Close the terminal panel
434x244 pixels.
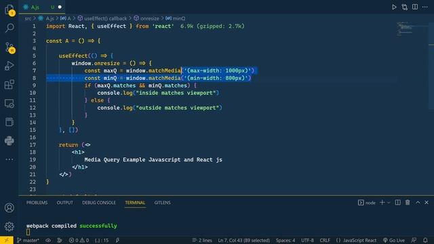coord(427,203)
